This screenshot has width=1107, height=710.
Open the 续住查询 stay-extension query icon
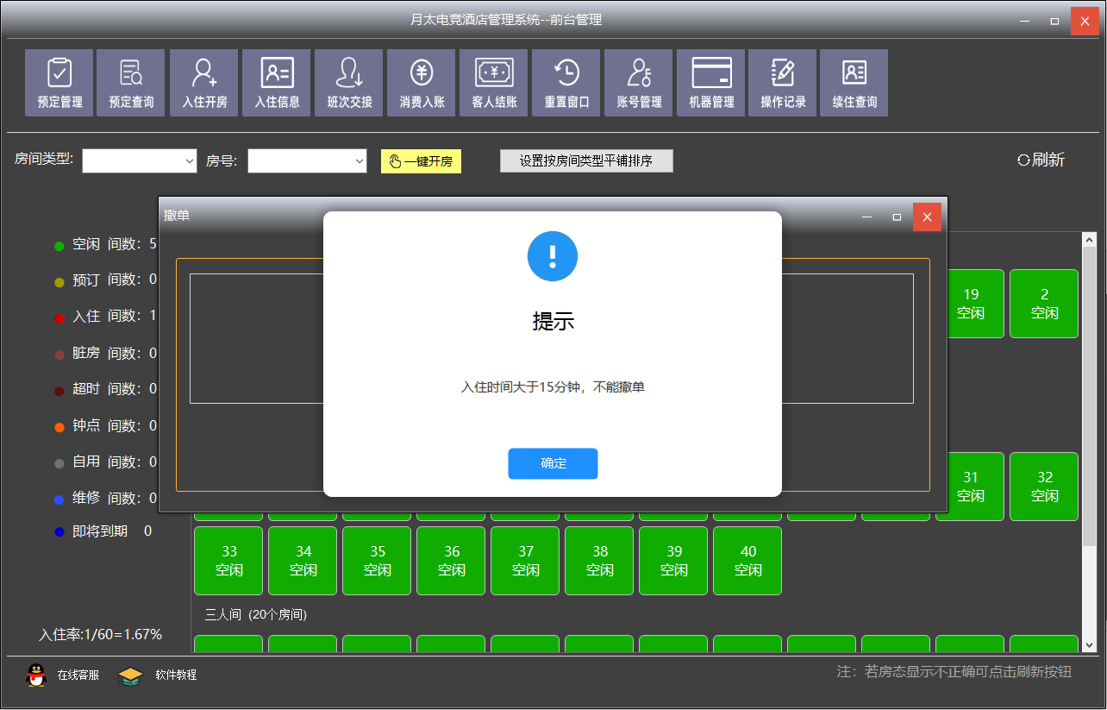(854, 83)
